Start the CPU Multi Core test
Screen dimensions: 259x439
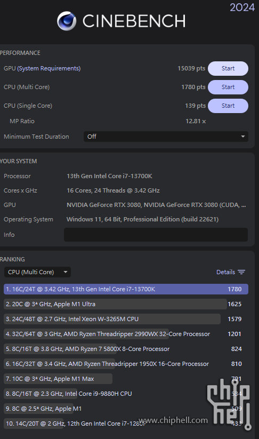[x=228, y=87]
